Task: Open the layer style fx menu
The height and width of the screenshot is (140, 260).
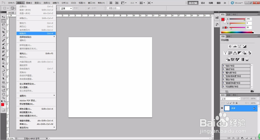Action: 233,138
